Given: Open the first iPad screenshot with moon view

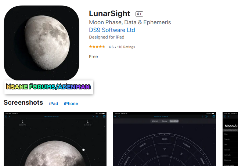Looking at the screenshot, I should click(55, 139).
